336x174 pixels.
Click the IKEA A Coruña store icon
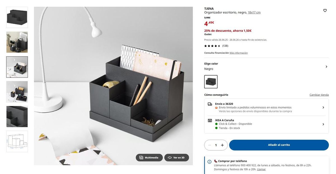point(210,120)
